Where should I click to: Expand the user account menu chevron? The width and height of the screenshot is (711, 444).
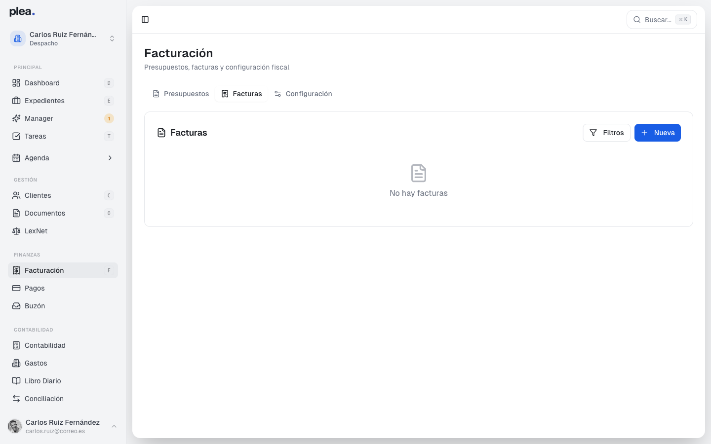click(114, 426)
